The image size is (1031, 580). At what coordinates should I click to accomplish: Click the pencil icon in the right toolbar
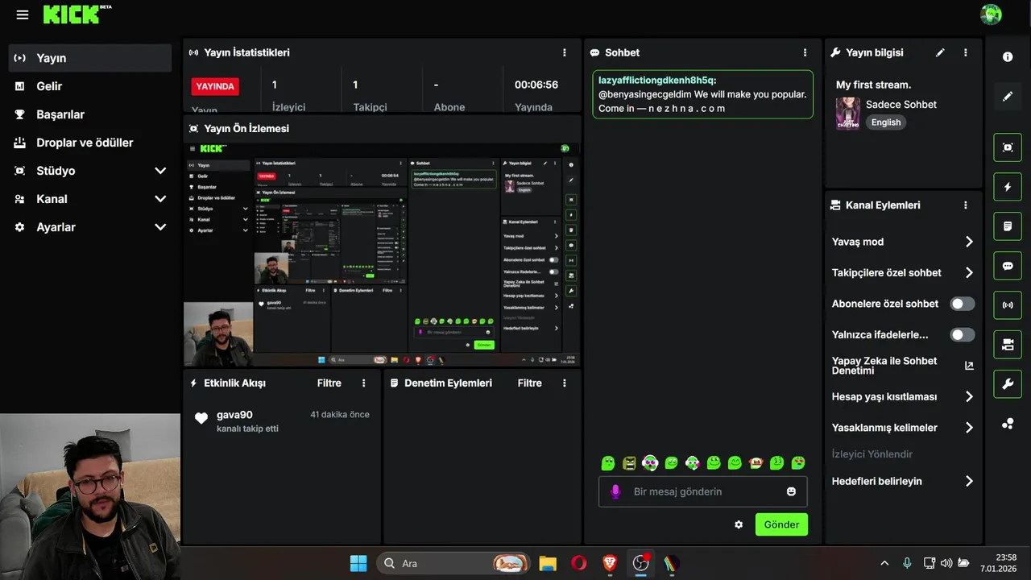[x=1008, y=97]
